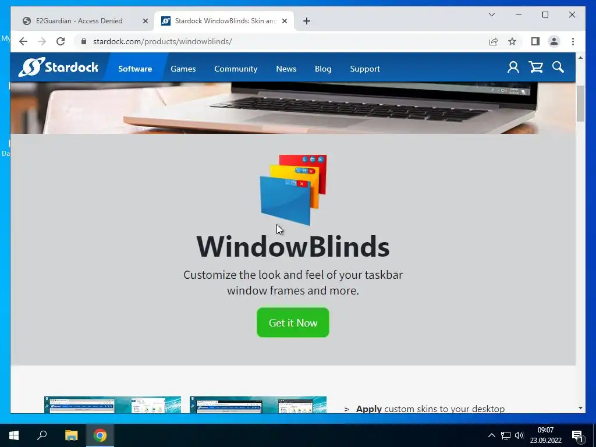The image size is (596, 447).
Task: Open the first WindowBlinds screenshot thumbnail
Action: coord(112,405)
